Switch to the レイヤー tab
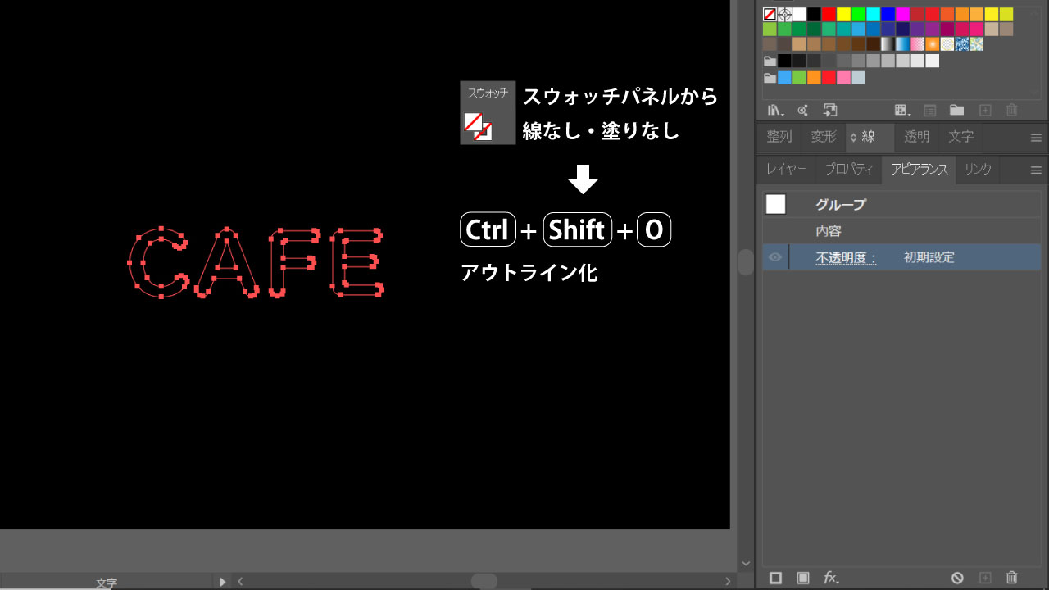This screenshot has width=1049, height=590. tap(787, 170)
